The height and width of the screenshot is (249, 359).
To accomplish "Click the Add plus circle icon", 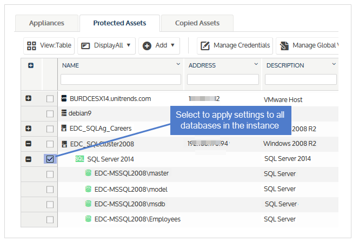I will [x=147, y=46].
